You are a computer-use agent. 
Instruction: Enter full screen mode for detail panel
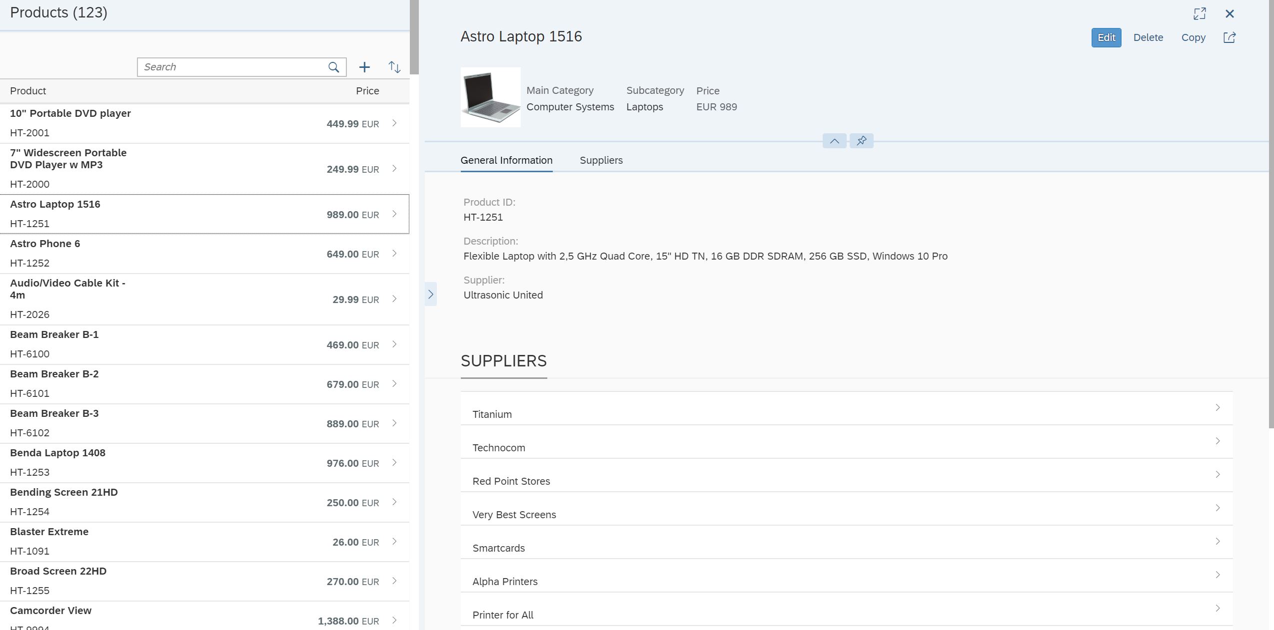(1200, 13)
